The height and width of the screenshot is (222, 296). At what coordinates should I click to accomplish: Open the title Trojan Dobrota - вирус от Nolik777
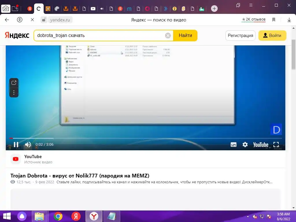[x=80, y=175]
